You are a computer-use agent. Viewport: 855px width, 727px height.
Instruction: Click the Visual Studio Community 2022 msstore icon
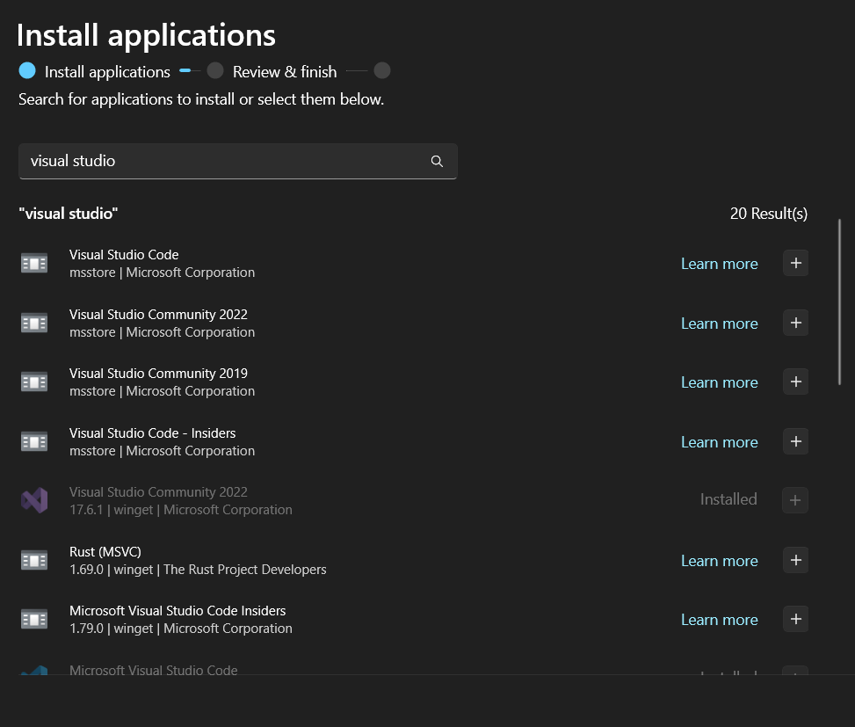pyautogui.click(x=33, y=323)
